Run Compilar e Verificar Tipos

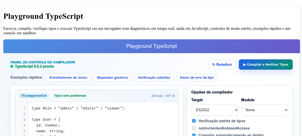point(266,64)
